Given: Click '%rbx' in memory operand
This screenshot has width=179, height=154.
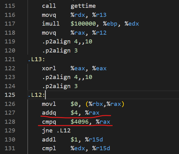Looking at the screenshot, I should tap(96, 104).
